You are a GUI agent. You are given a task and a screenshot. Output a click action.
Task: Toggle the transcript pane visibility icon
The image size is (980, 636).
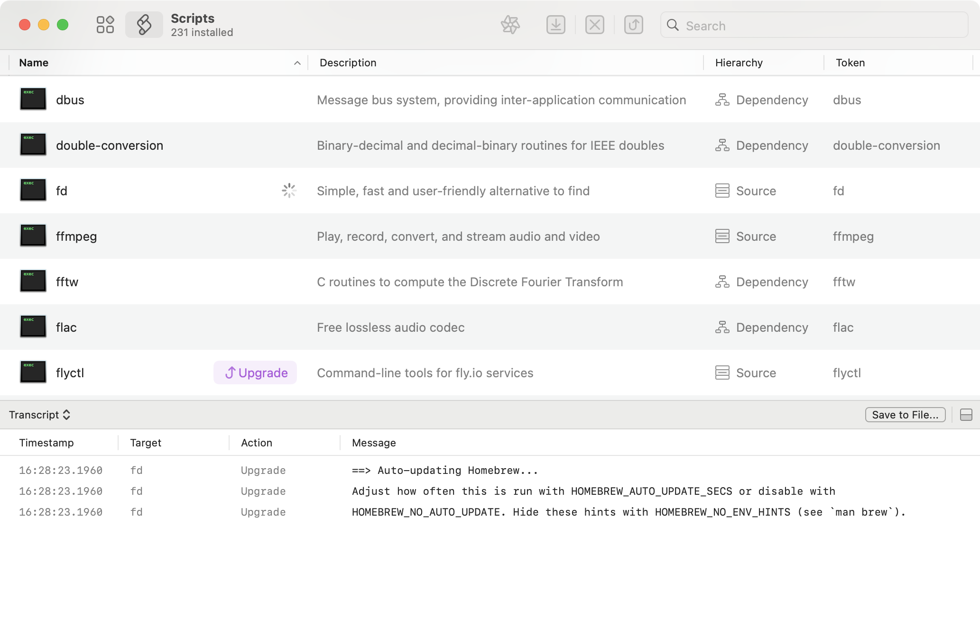[966, 415]
